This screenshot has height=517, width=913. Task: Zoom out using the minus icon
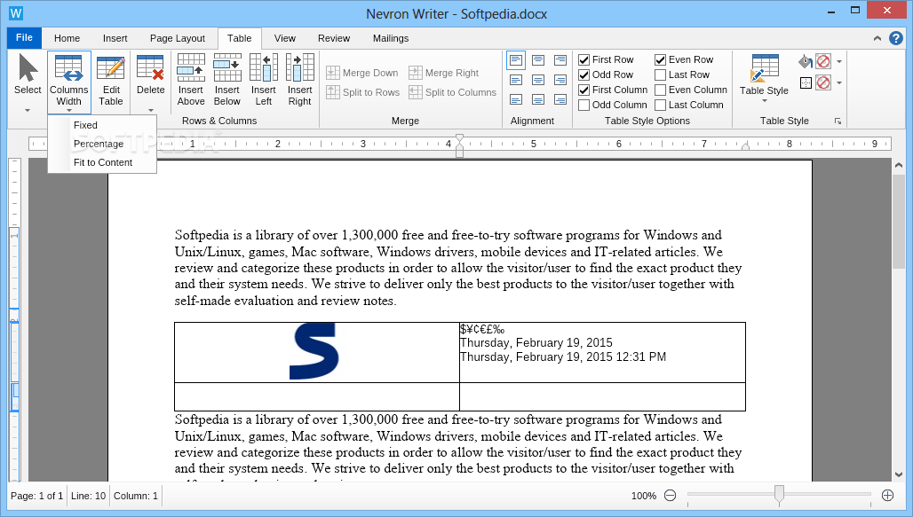coord(671,496)
